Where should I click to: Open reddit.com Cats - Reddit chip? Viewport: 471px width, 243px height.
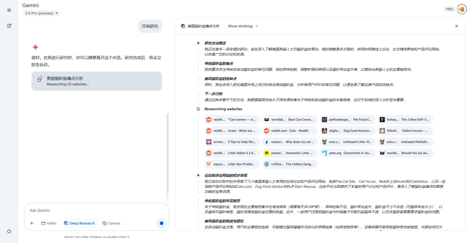click(x=290, y=130)
